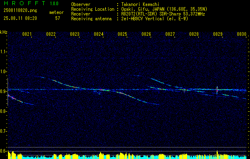Click the 0.6 kHz axis label
The image size is (250, 159).
(3, 151)
